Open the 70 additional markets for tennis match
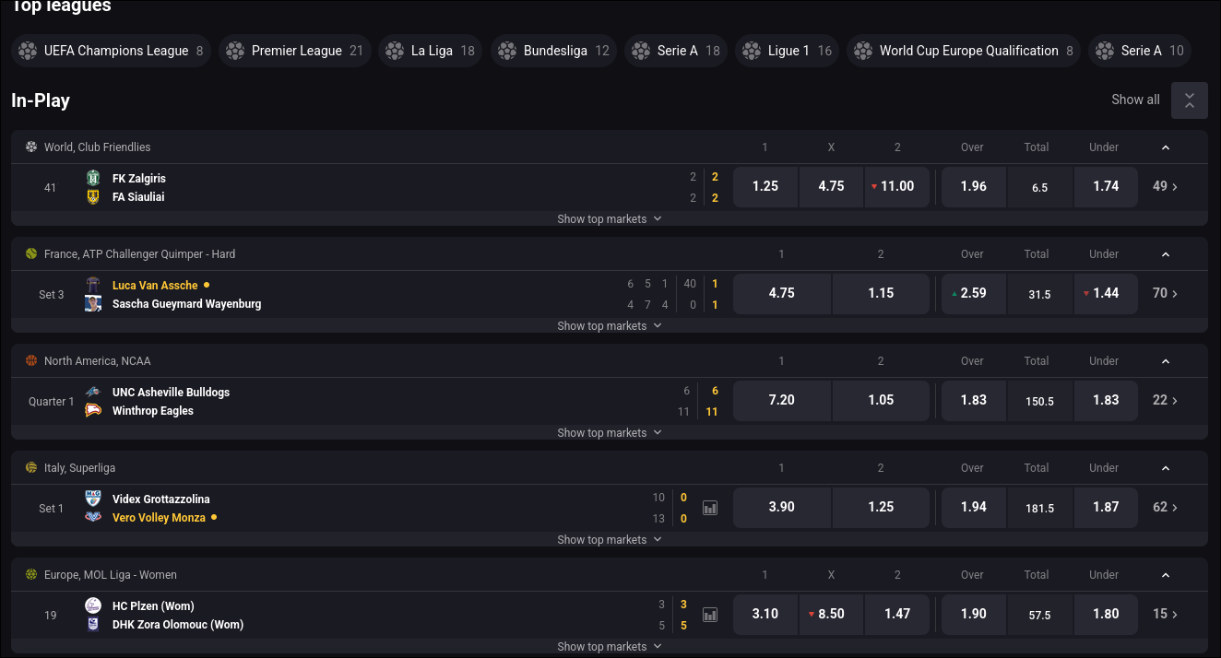The height and width of the screenshot is (658, 1221). (1164, 293)
